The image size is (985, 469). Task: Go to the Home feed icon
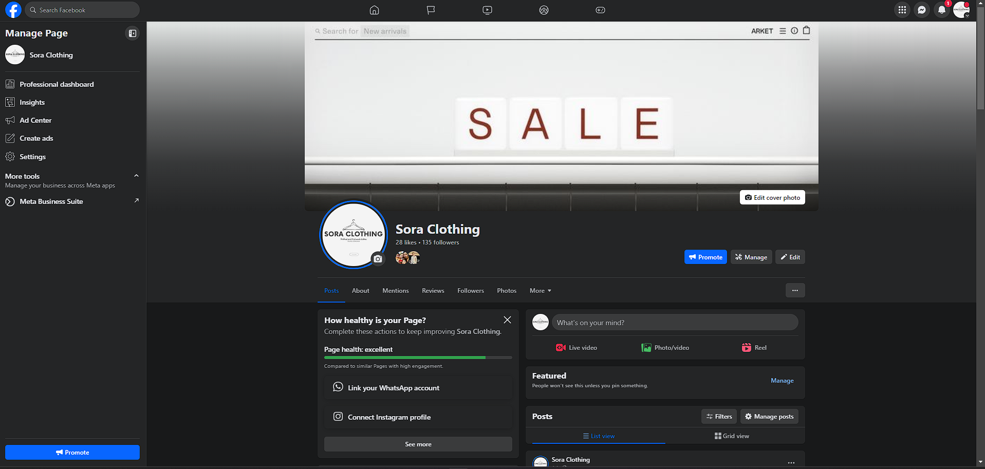click(x=375, y=10)
